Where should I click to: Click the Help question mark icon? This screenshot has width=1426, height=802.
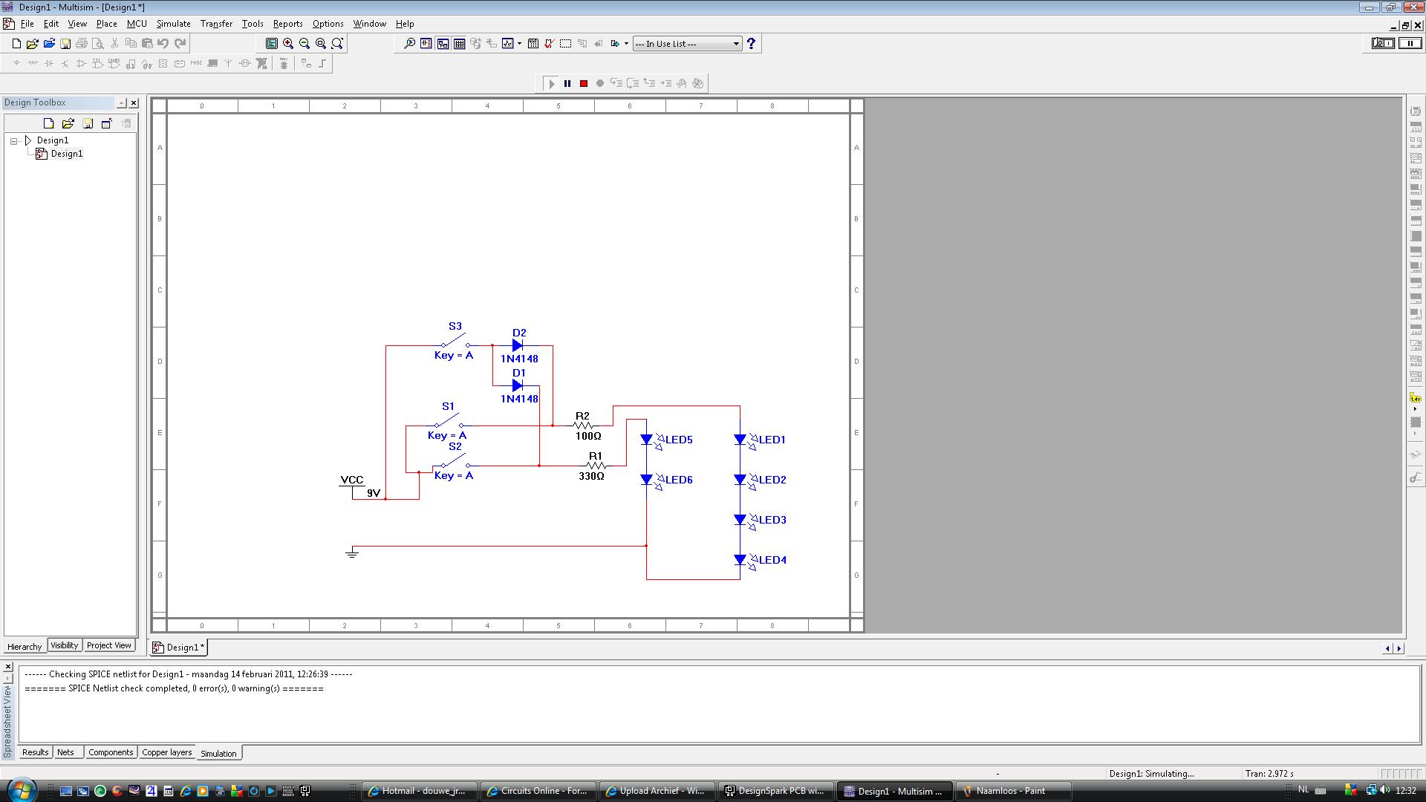pyautogui.click(x=751, y=44)
